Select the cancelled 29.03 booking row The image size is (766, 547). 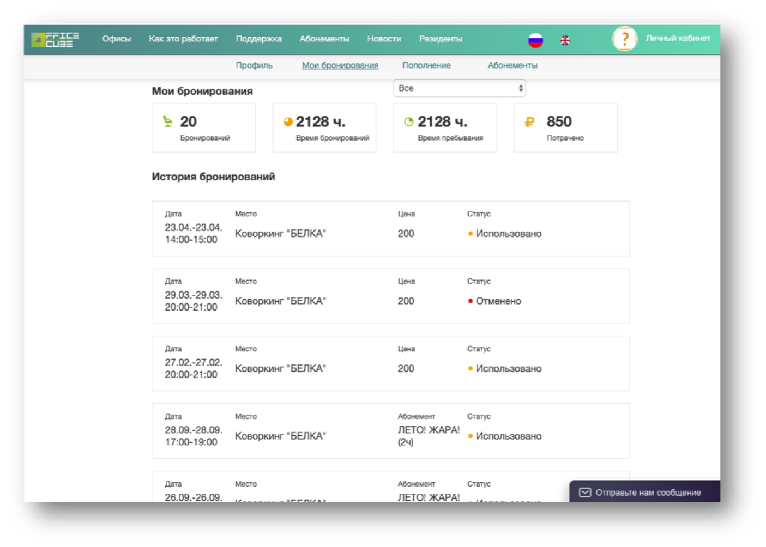click(390, 296)
